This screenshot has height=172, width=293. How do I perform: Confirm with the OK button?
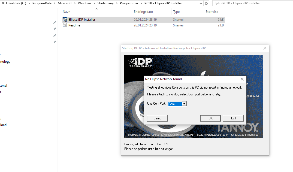[x=210, y=118]
